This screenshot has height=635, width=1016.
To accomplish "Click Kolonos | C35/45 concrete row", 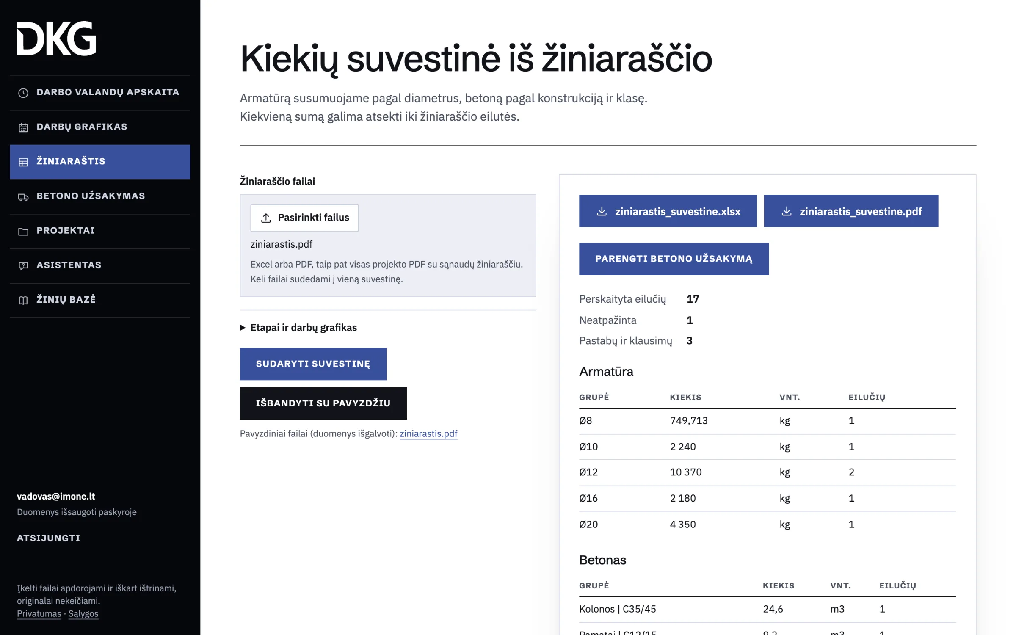I will point(767,609).
